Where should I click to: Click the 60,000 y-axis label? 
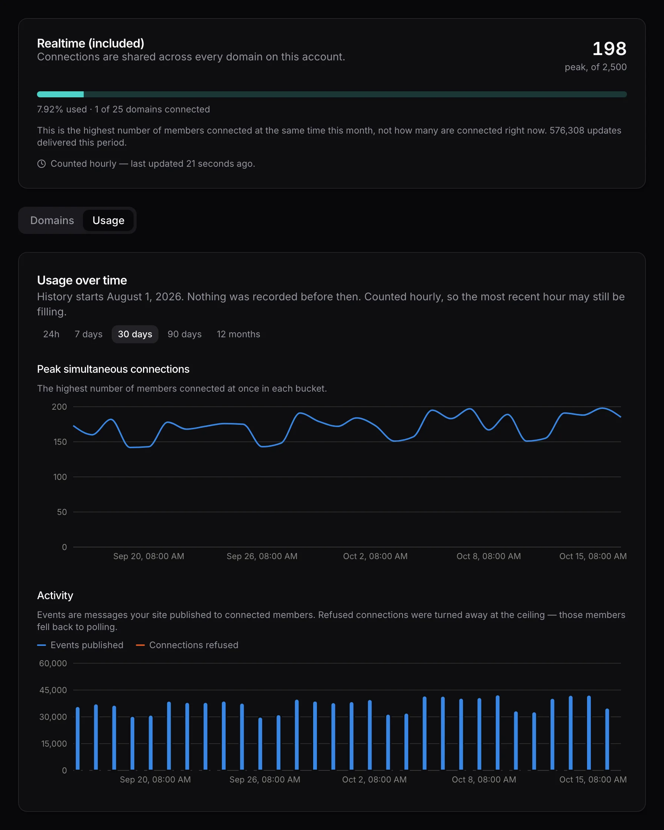coord(53,663)
